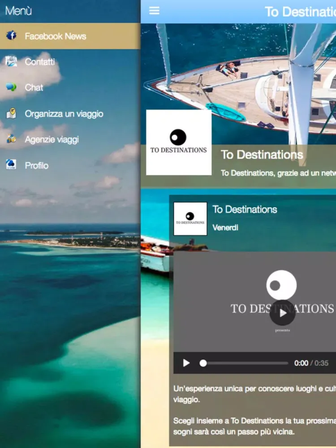The image size is (336, 448).
Task: Click the post's small To Destinations avatar
Action: [190, 219]
